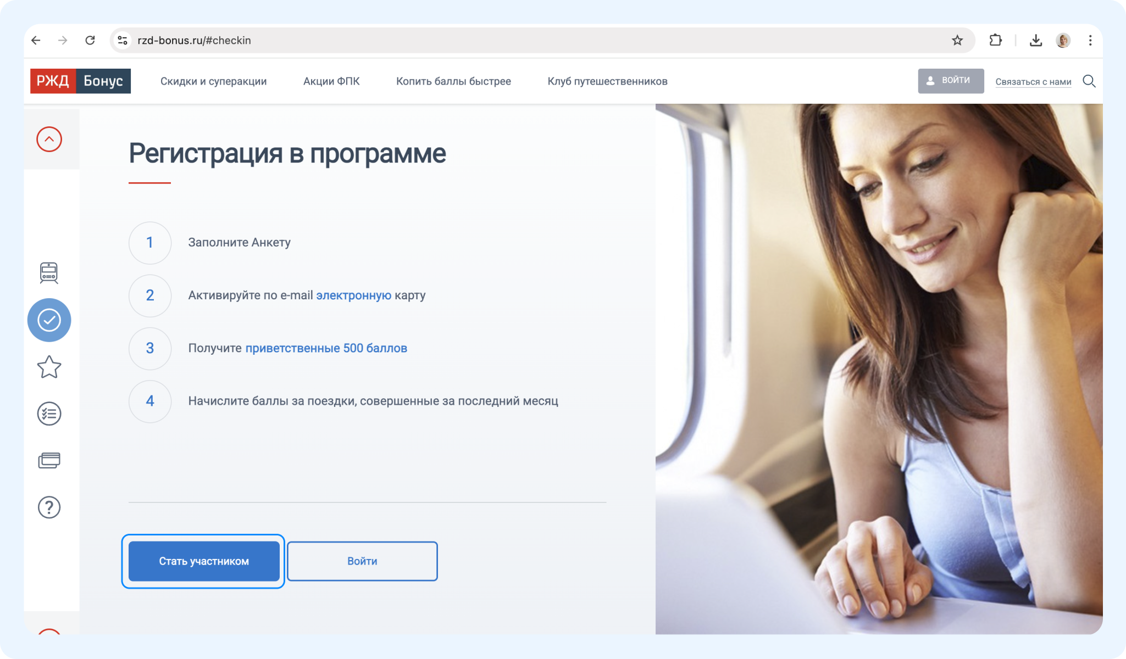1126x659 pixels.
Task: Open Chrome downloads icon
Action: [1035, 40]
